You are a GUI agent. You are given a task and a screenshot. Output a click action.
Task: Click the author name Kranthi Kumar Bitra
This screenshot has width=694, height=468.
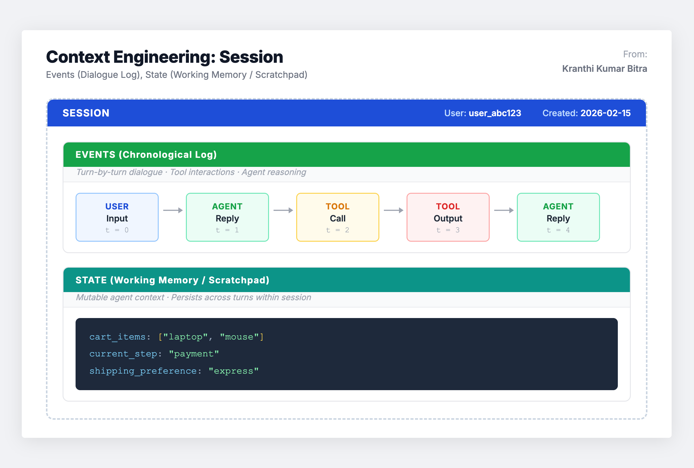coord(604,69)
